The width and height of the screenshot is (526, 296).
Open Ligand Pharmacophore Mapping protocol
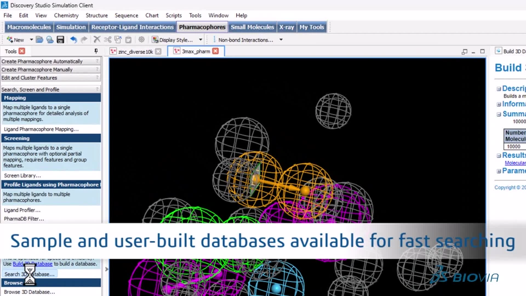click(x=41, y=129)
